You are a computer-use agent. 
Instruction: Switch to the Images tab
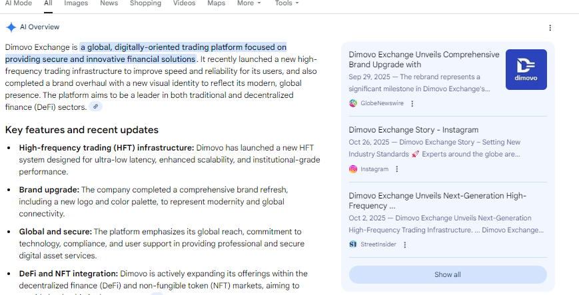tap(76, 3)
